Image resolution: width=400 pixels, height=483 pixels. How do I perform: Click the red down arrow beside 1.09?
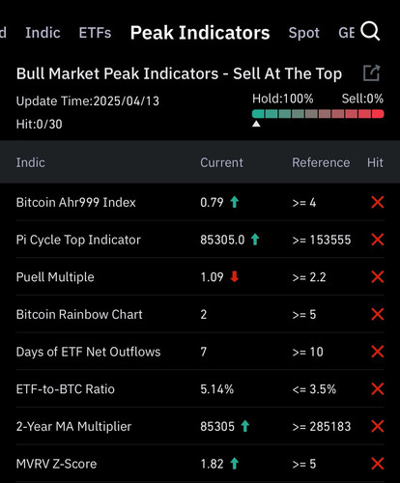coord(235,276)
